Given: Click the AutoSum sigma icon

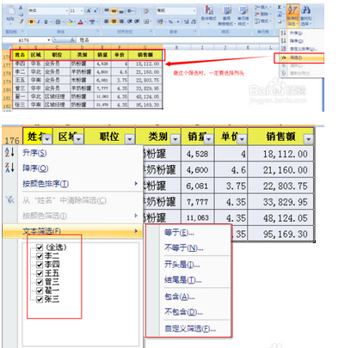Looking at the screenshot, I should (x=280, y=7).
